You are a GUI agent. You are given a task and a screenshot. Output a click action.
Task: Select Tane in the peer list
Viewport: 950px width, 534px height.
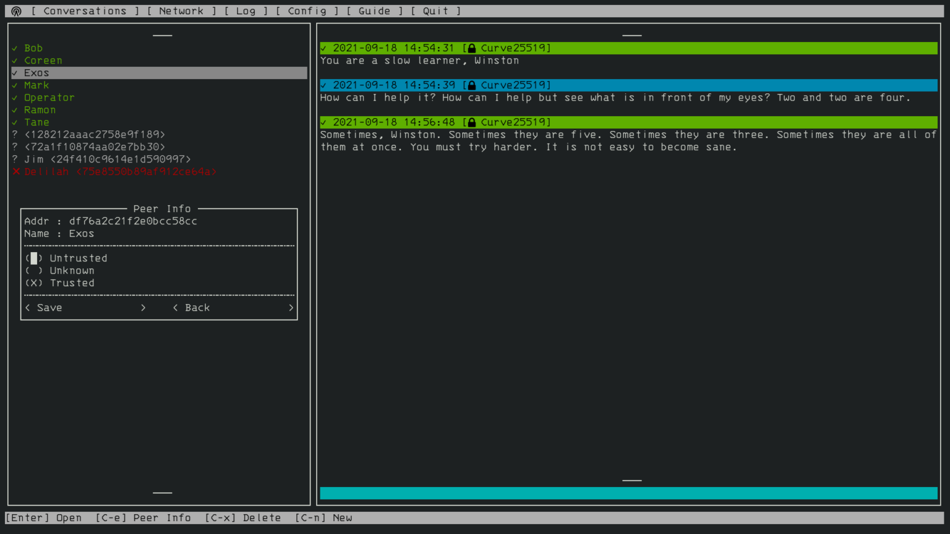tap(37, 122)
